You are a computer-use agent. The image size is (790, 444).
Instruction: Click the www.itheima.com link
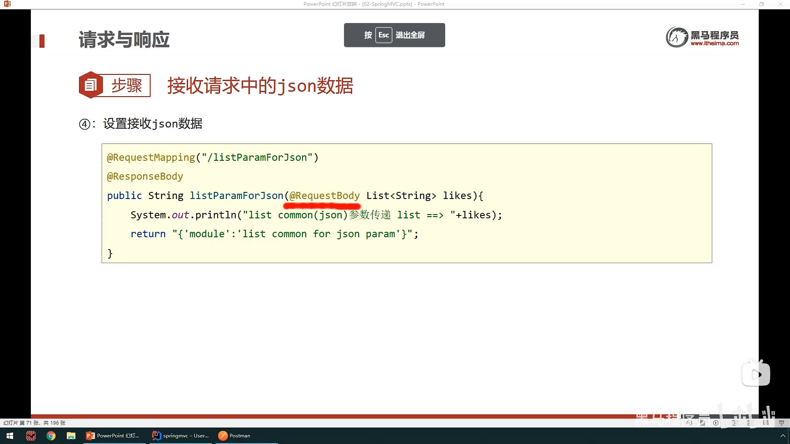(x=714, y=44)
